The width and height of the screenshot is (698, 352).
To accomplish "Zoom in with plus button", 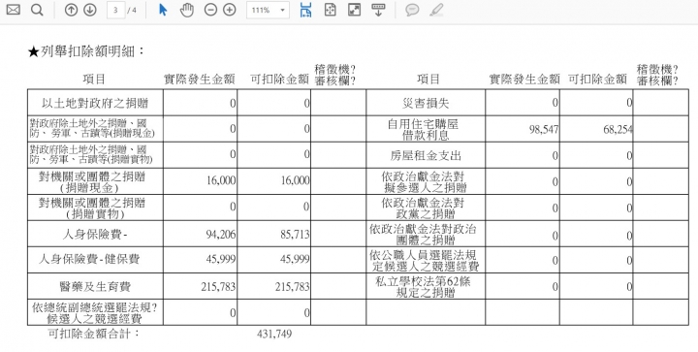I will 229,10.
